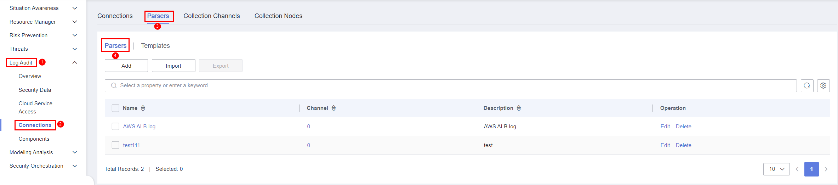Expand the Situation Awareness menu
Image resolution: width=838 pixels, height=185 pixels.
[75, 8]
